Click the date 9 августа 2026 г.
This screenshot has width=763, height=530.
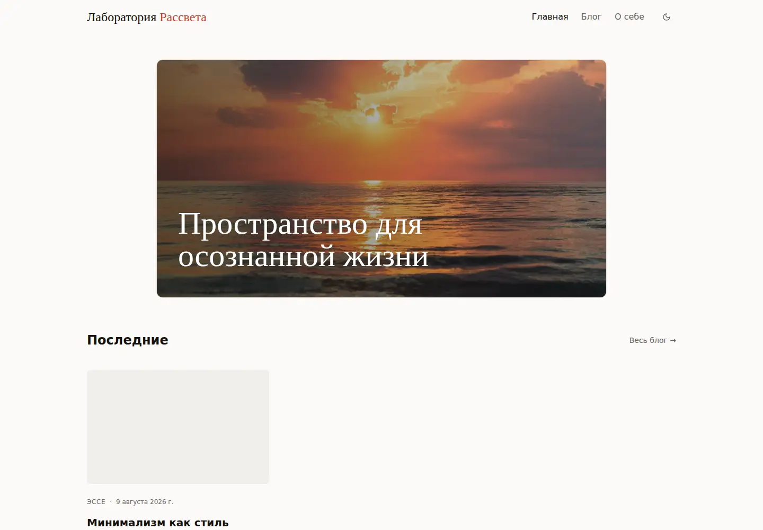[145, 502]
